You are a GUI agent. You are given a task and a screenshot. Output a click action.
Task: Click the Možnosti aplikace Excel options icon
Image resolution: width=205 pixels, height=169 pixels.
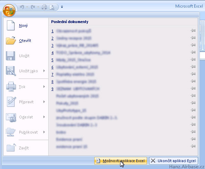[98, 161]
